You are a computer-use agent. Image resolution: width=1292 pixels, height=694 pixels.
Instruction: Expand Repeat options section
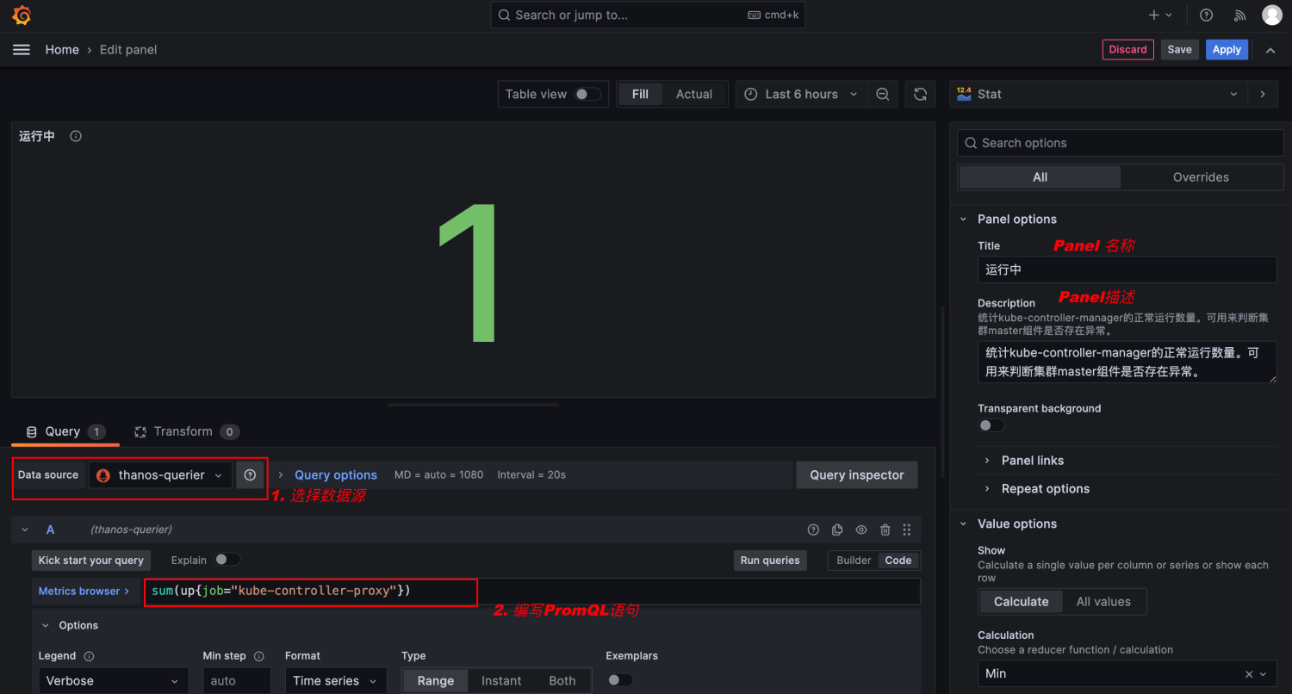click(x=1045, y=489)
